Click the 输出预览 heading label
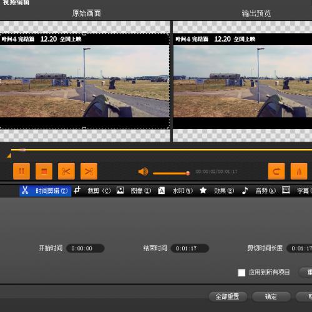This screenshot has width=312, height=312. (x=256, y=14)
